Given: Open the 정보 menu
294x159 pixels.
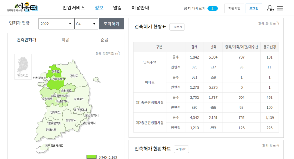Looking at the screenshot, I should tap(99, 8).
